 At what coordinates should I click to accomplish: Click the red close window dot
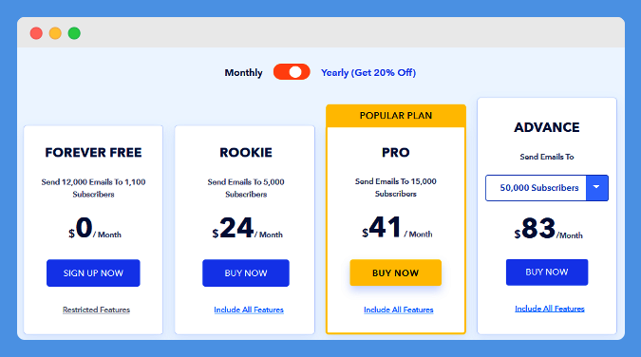click(36, 33)
